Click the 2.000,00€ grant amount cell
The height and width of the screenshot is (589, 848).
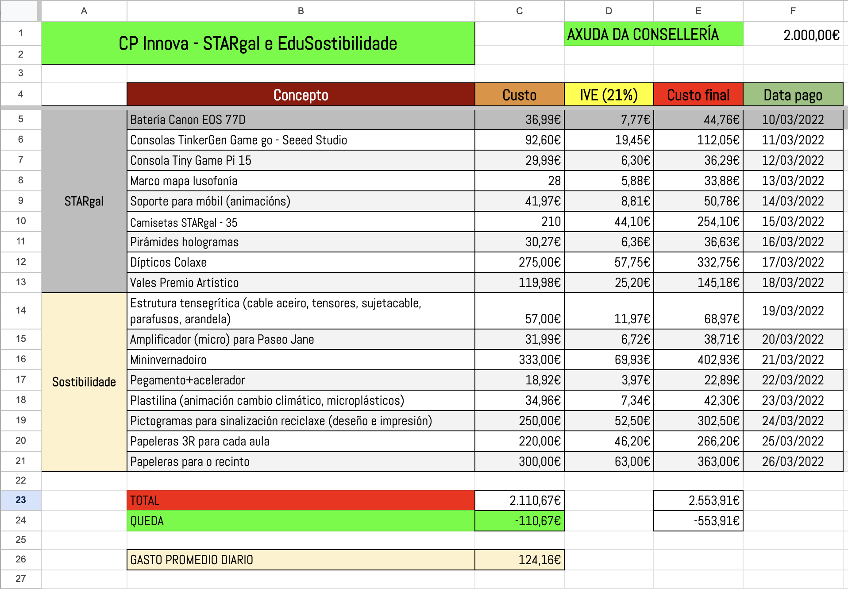pos(793,34)
